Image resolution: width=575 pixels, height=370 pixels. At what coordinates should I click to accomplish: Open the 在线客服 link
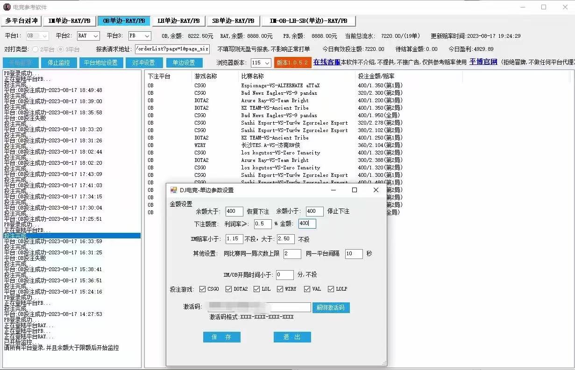[327, 62]
